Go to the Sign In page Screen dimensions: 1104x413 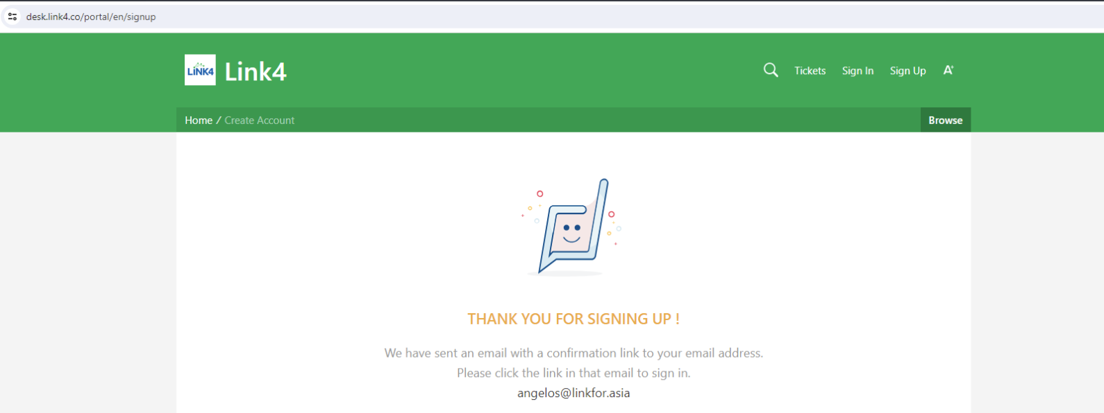(x=858, y=71)
